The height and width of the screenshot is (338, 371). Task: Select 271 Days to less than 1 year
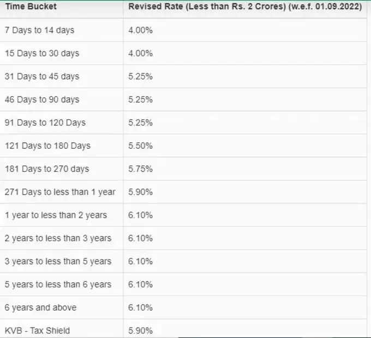coord(60,192)
